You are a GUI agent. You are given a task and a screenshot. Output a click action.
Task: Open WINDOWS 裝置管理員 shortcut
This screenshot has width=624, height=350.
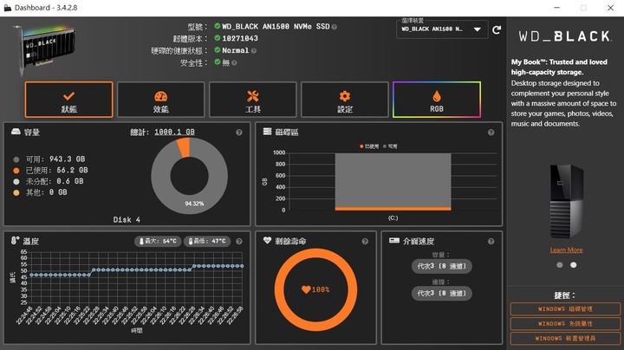point(565,338)
